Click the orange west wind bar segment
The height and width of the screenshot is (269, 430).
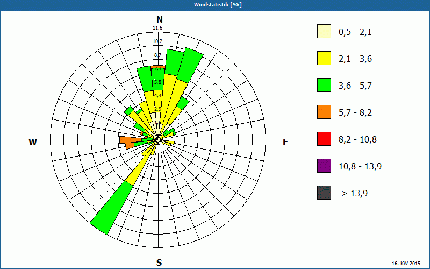click(130, 140)
